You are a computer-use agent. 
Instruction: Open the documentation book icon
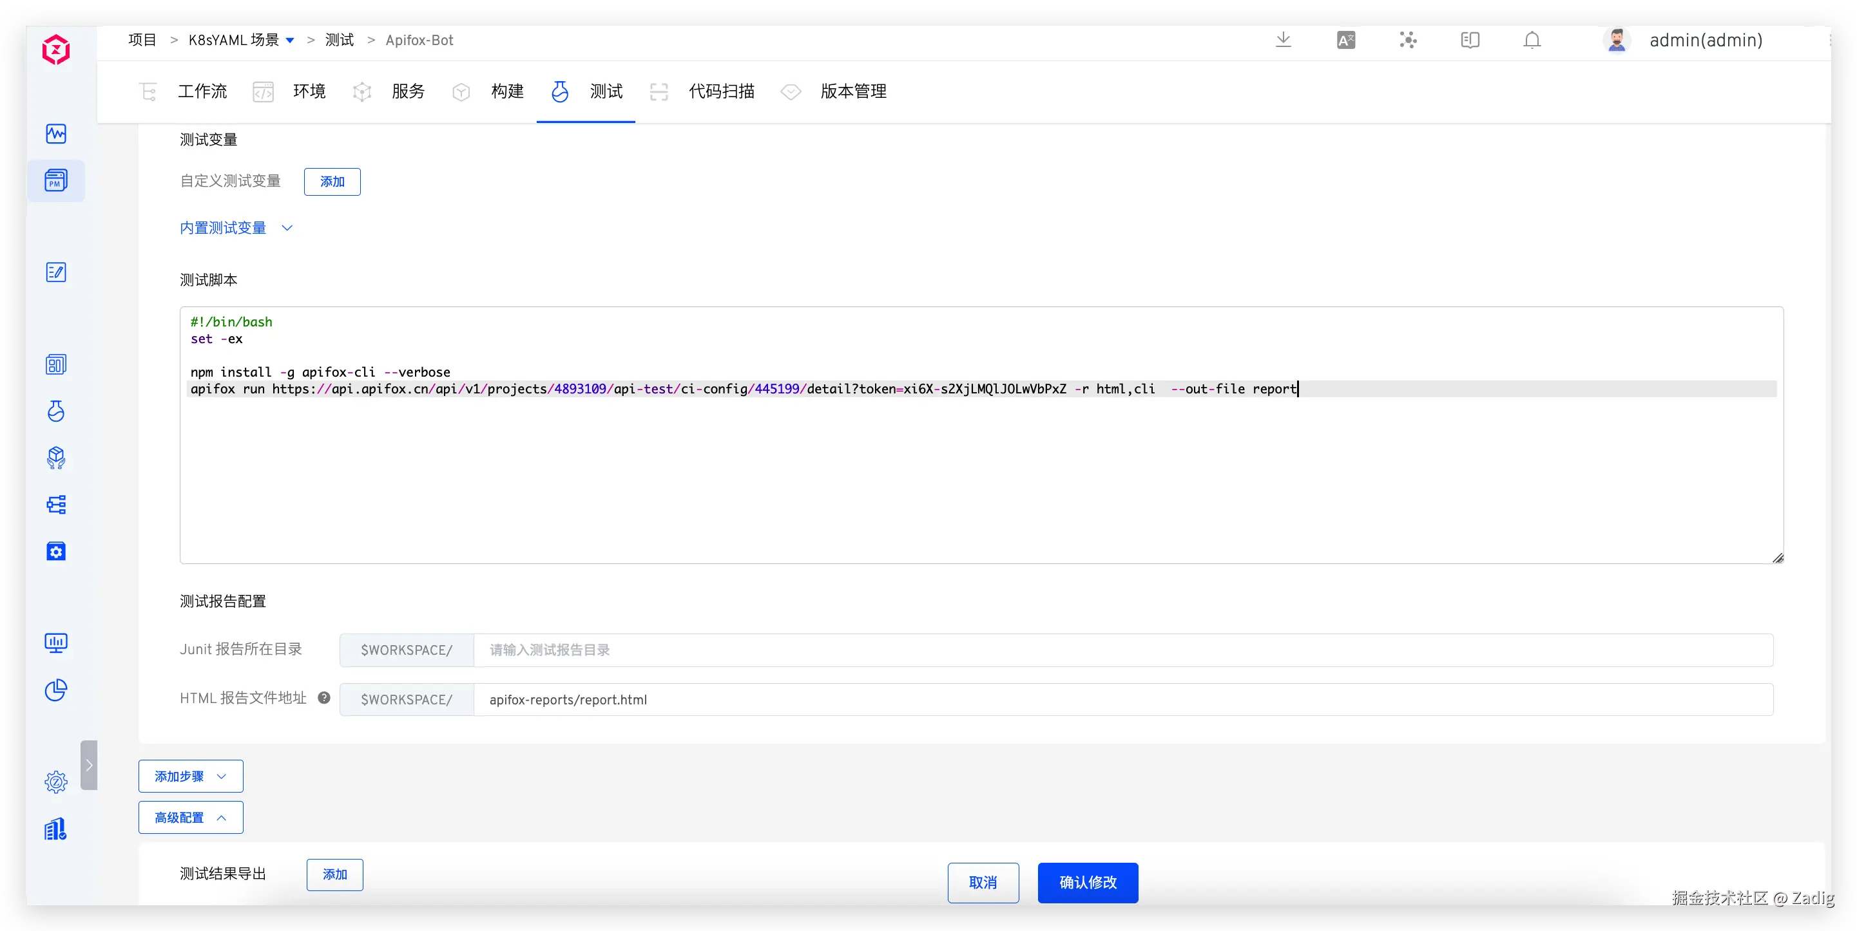(x=1470, y=41)
